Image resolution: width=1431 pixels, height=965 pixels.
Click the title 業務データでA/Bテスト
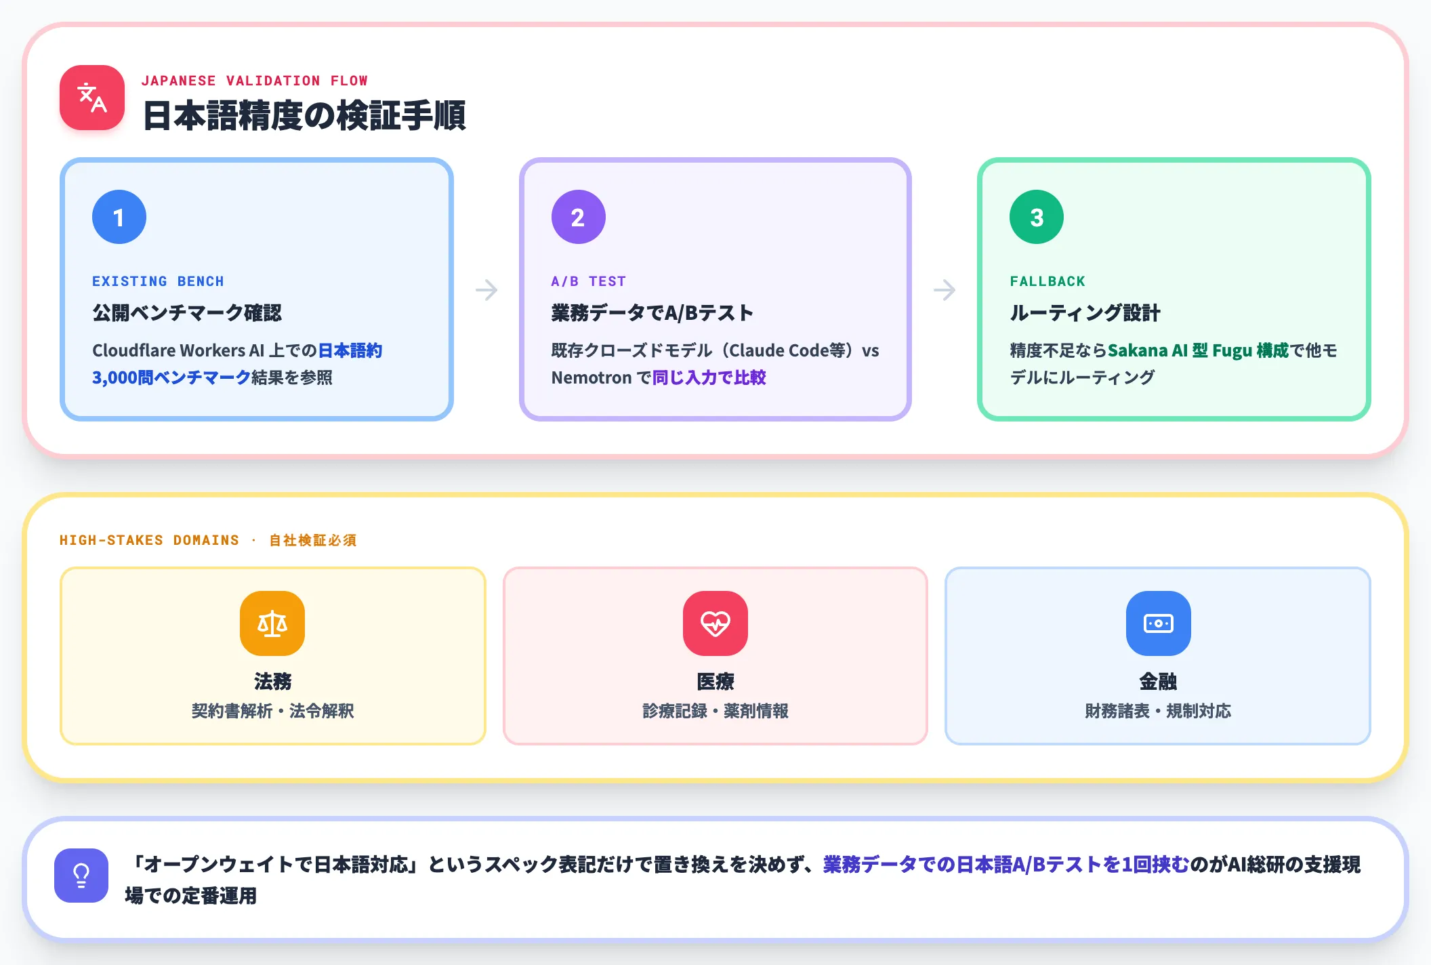coord(652,312)
